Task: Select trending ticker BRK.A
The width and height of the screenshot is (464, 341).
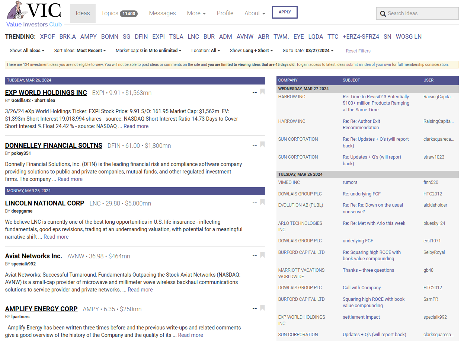Action: pyautogui.click(x=68, y=36)
